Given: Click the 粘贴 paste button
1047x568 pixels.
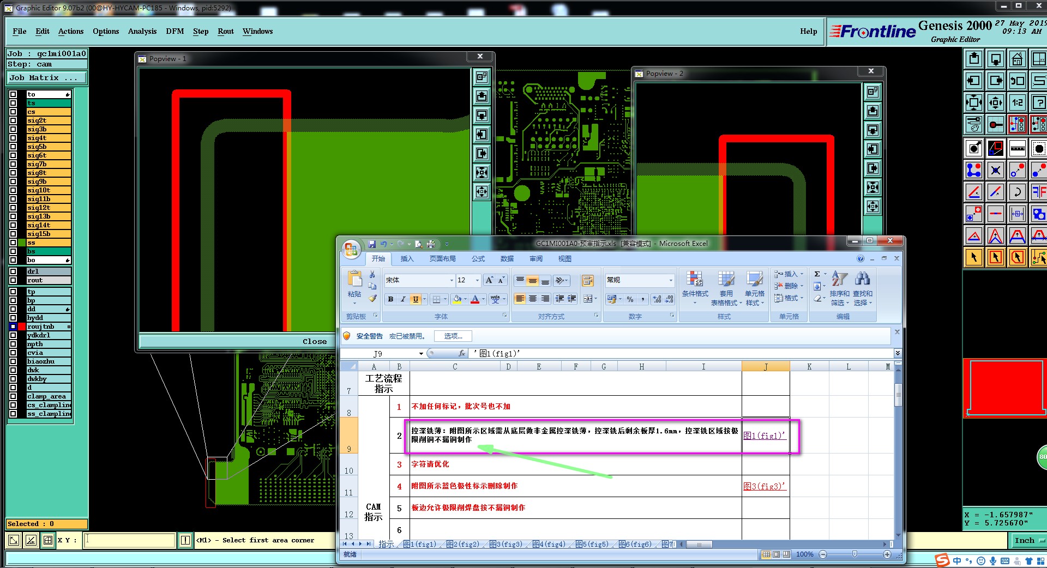Looking at the screenshot, I should click(354, 286).
